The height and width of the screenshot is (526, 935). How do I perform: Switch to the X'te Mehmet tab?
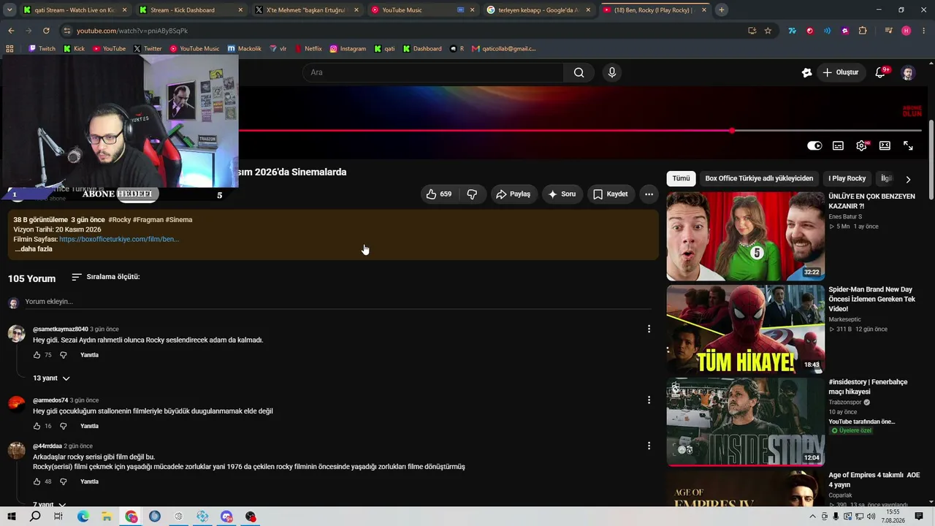tap(305, 10)
